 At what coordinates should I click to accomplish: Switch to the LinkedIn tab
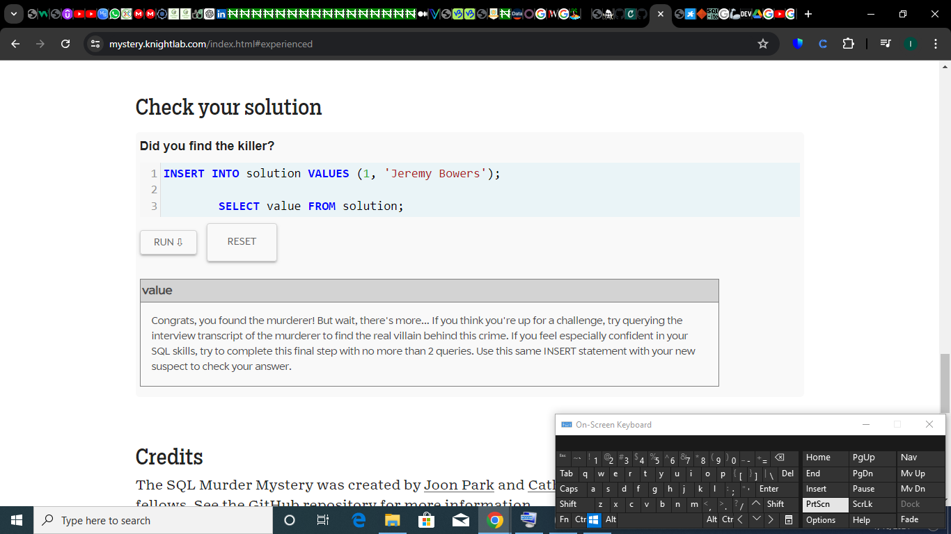click(221, 14)
